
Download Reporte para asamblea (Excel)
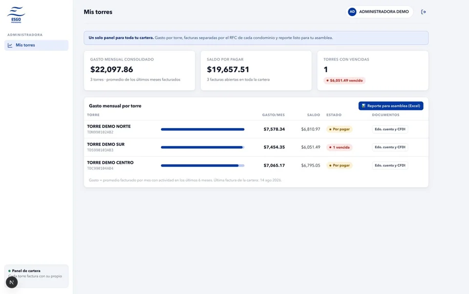(391, 106)
